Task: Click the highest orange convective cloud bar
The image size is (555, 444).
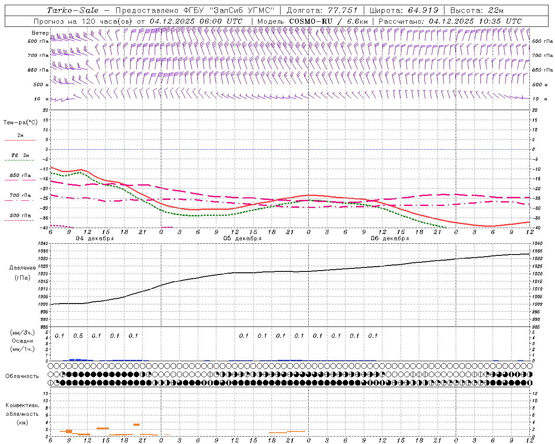Action: [137, 424]
